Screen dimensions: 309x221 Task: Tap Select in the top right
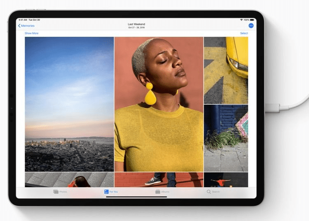[x=244, y=33]
